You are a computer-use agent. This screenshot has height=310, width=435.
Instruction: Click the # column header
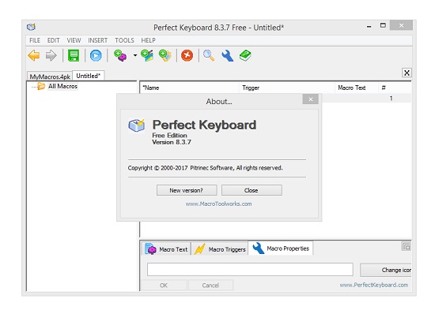click(x=395, y=88)
